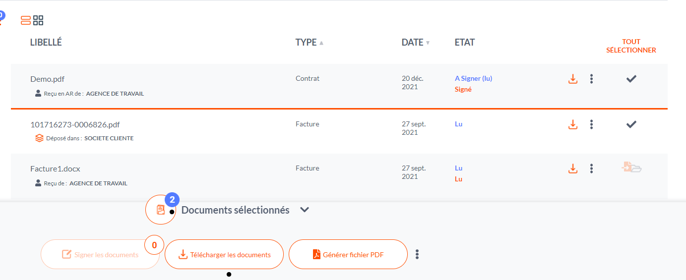
Task: Download the Demo.pdf document
Action: tap(573, 79)
